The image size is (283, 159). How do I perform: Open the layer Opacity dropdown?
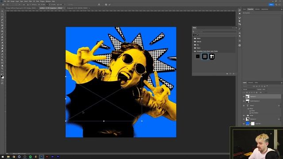264,89
